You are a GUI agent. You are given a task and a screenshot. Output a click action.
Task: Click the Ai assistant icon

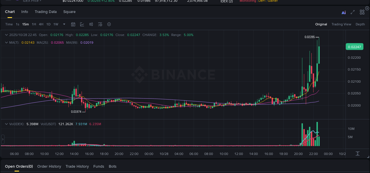pyautogui.click(x=344, y=12)
